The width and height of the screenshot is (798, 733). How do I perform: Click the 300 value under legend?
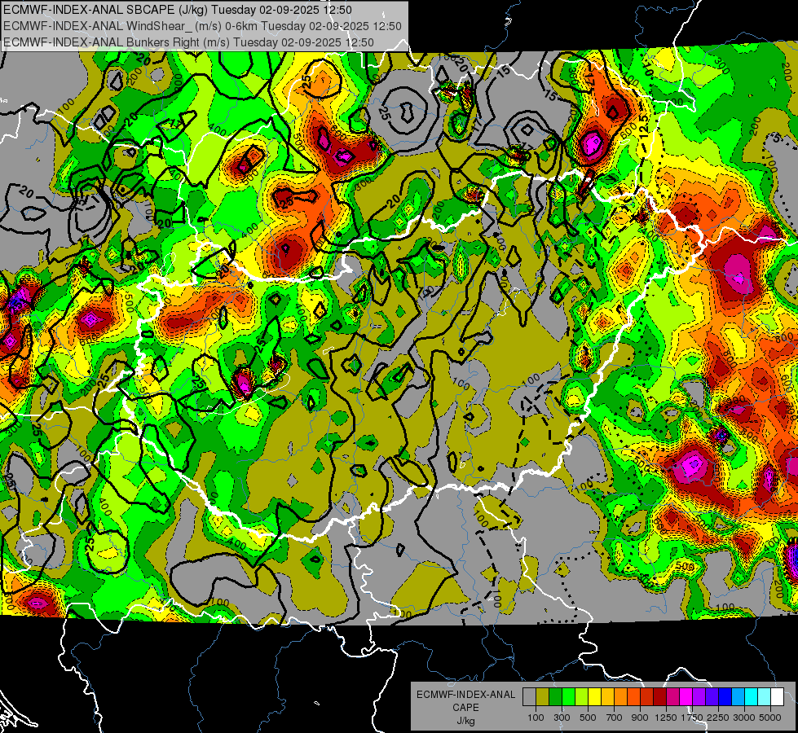click(562, 718)
